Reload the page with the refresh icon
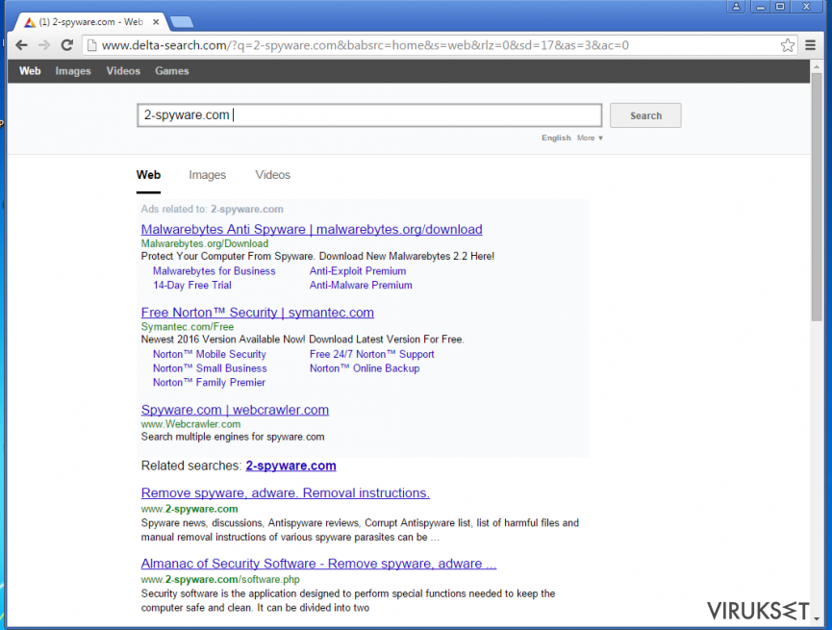832x630 pixels. click(x=67, y=45)
